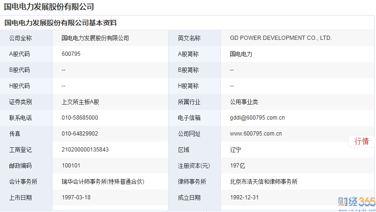The width and height of the screenshot is (376, 212).
Task: Select the registration number 210200000135843
Action: click(x=85, y=150)
